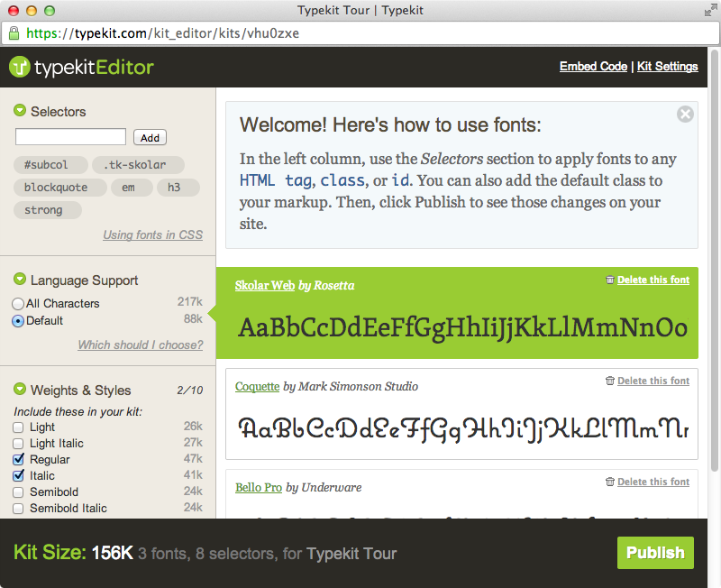Click trash icon for Coquette font
The height and width of the screenshot is (588, 721).
point(610,381)
